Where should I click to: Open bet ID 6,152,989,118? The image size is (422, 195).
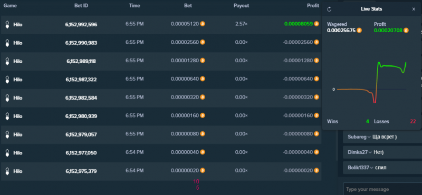[81, 61]
